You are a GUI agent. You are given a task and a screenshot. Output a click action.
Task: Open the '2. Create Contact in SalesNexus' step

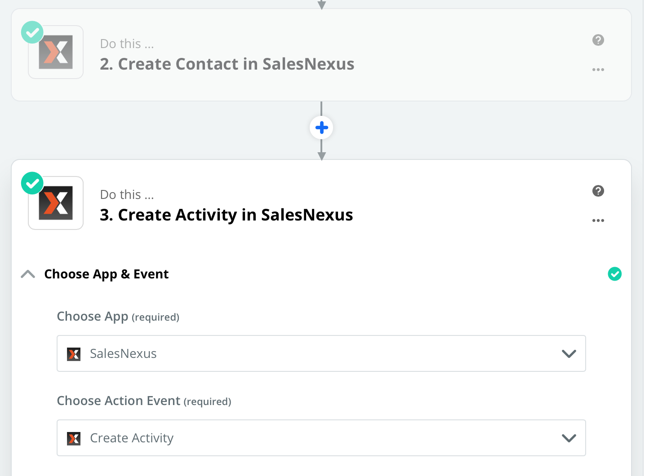coord(227,64)
